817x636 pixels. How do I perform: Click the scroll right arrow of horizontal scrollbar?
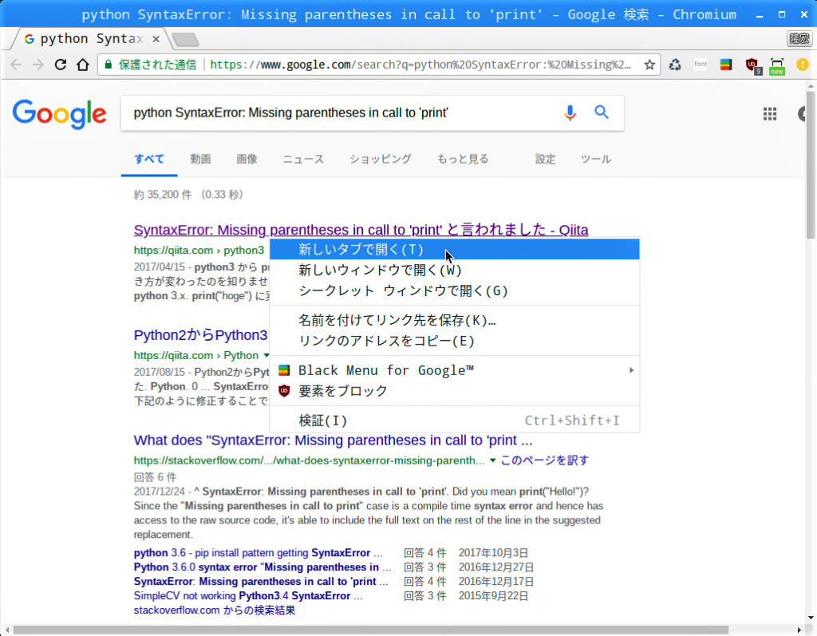(799, 630)
